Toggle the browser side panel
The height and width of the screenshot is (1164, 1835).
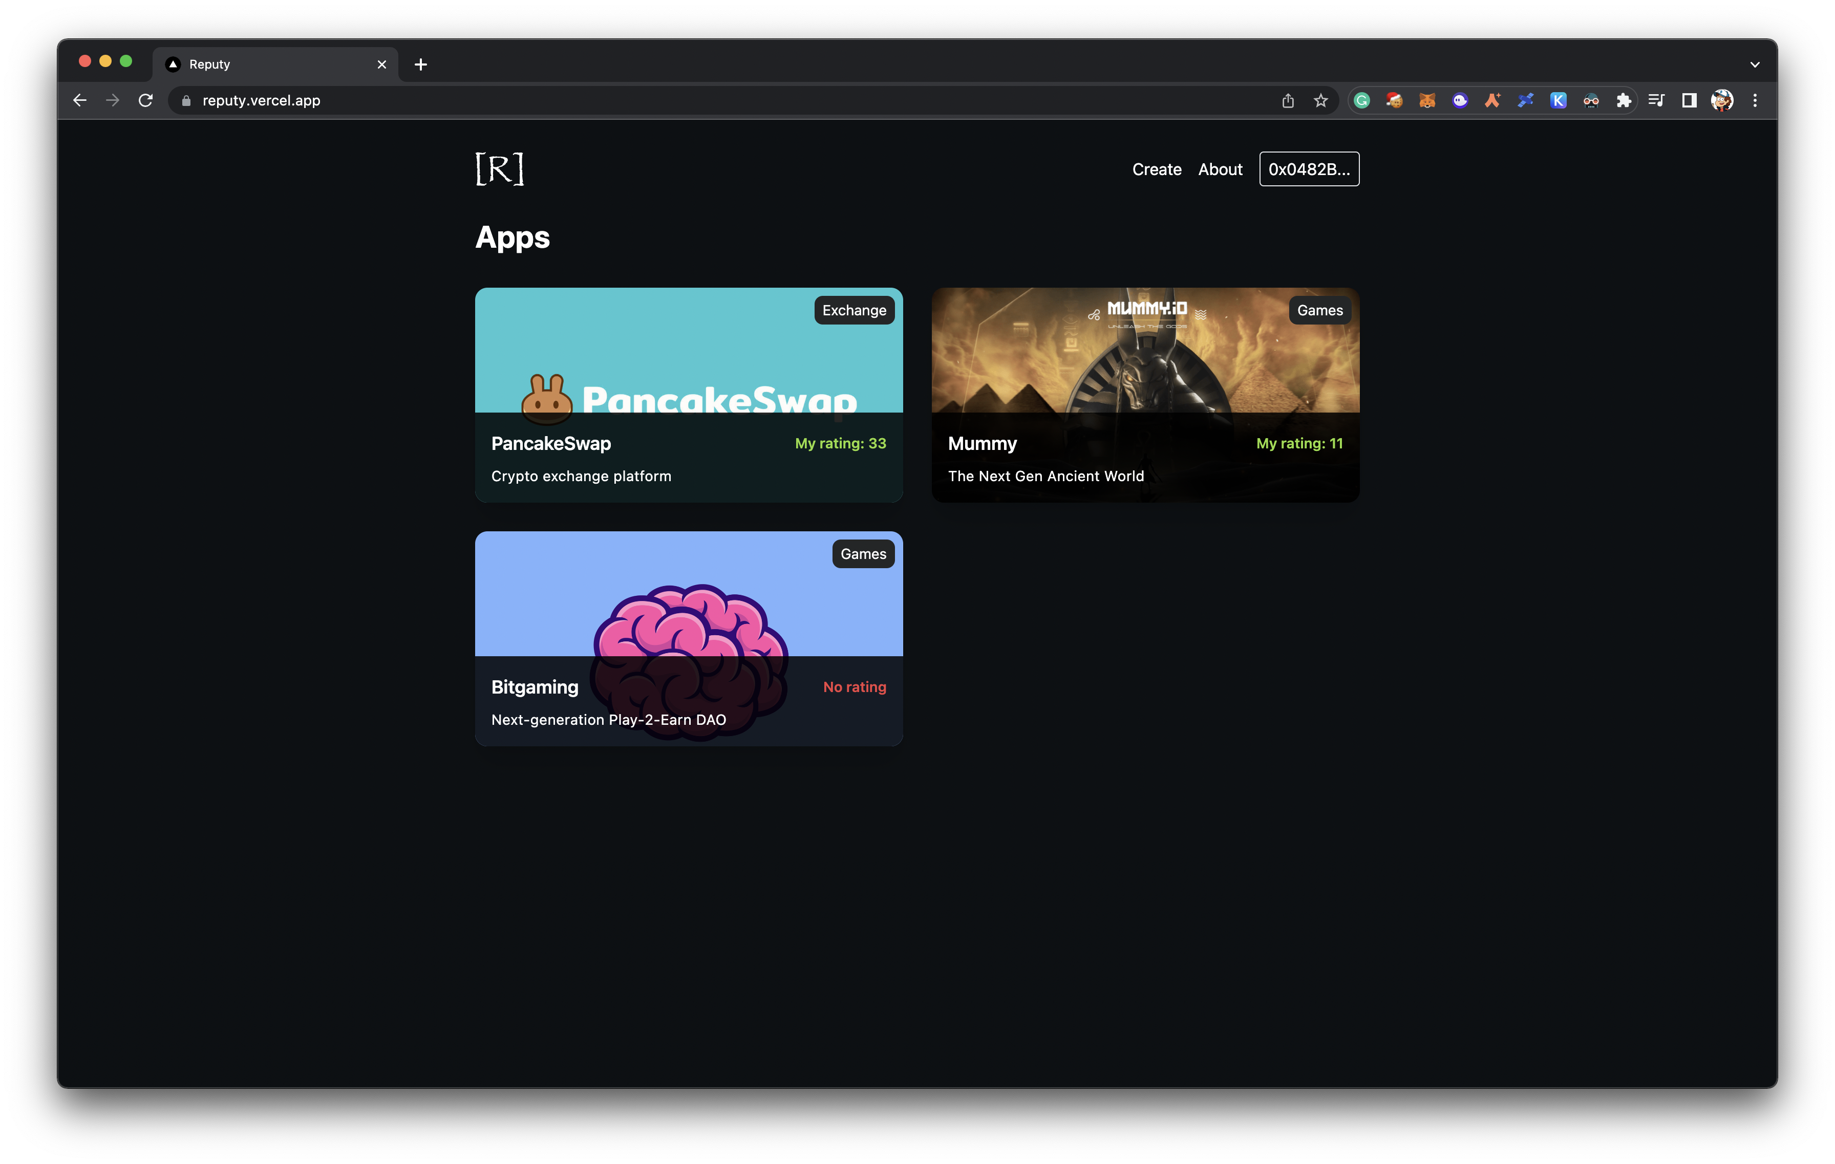(1689, 100)
